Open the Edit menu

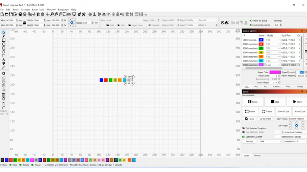click(x=8, y=9)
